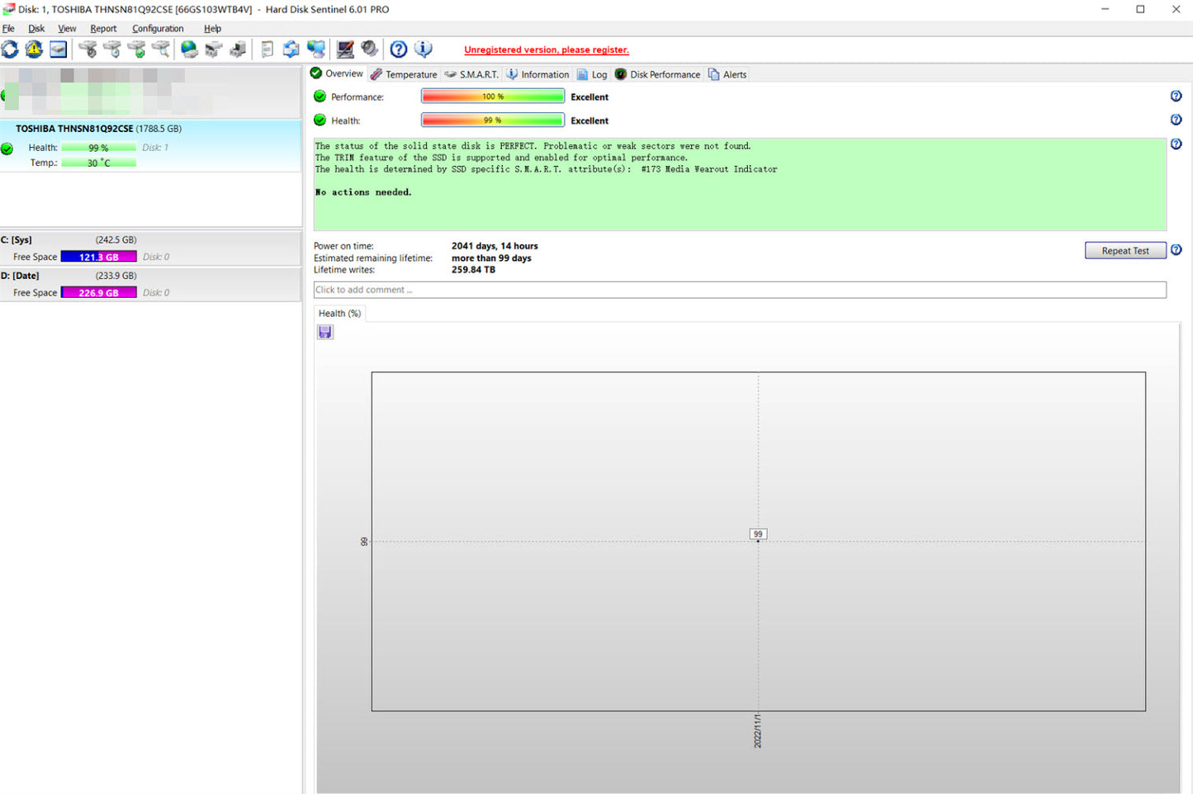Image resolution: width=1193 pixels, height=794 pixels.
Task: Open the Report menu
Action: tap(103, 28)
